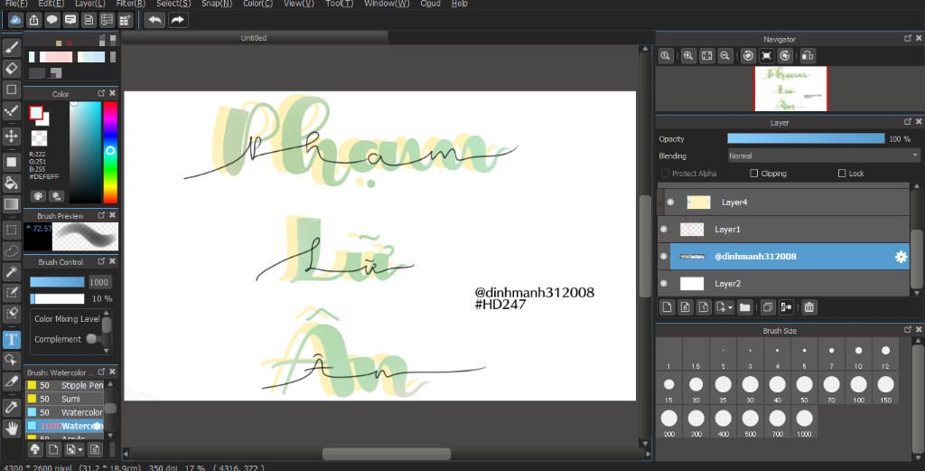Select the Magic Wand tool
The width and height of the screenshot is (925, 471).
click(11, 271)
